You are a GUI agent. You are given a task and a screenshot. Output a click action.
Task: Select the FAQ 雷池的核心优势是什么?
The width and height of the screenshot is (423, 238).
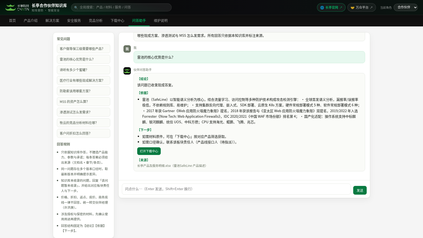coord(84,59)
